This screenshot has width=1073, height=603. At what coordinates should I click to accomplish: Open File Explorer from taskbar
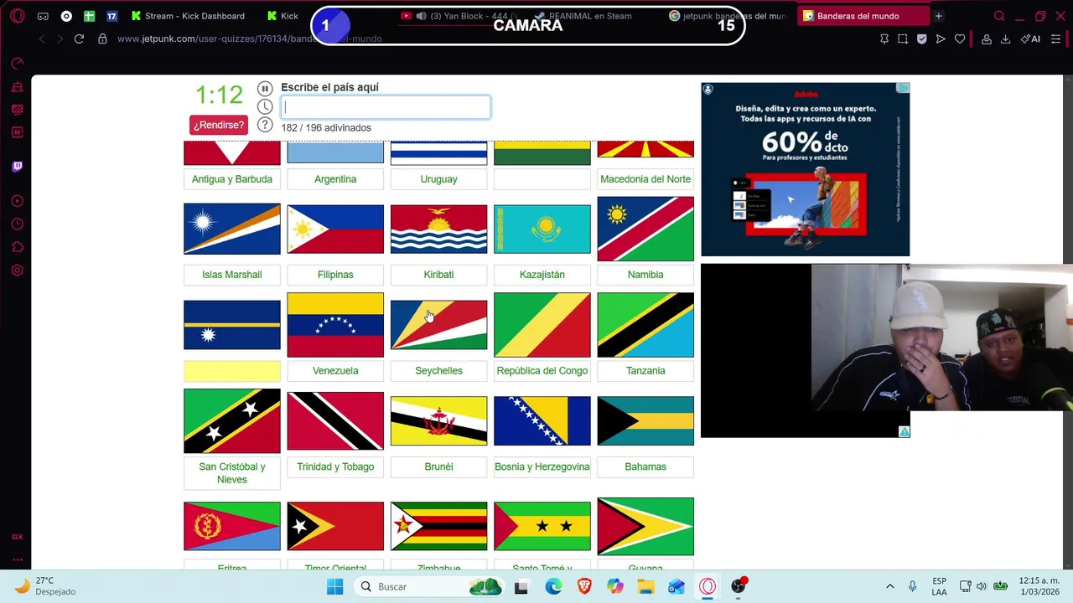[x=646, y=586]
